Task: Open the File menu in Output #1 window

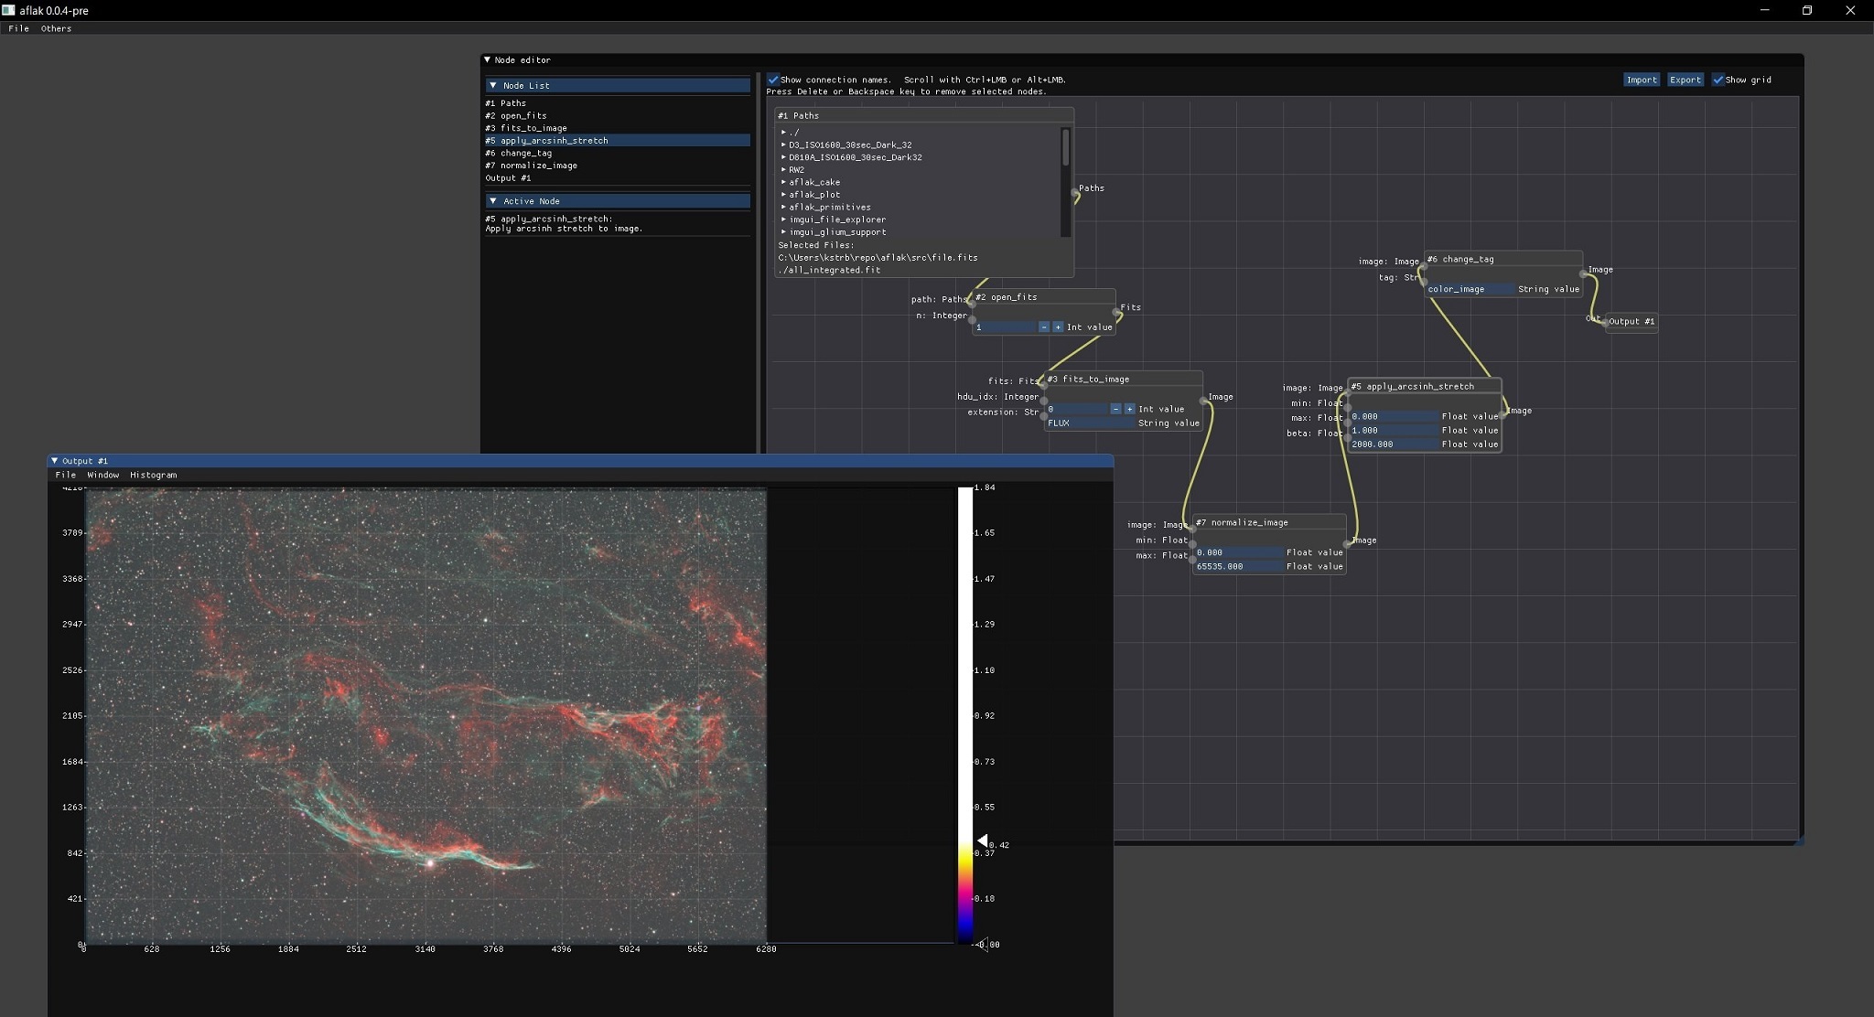Action: (x=66, y=475)
